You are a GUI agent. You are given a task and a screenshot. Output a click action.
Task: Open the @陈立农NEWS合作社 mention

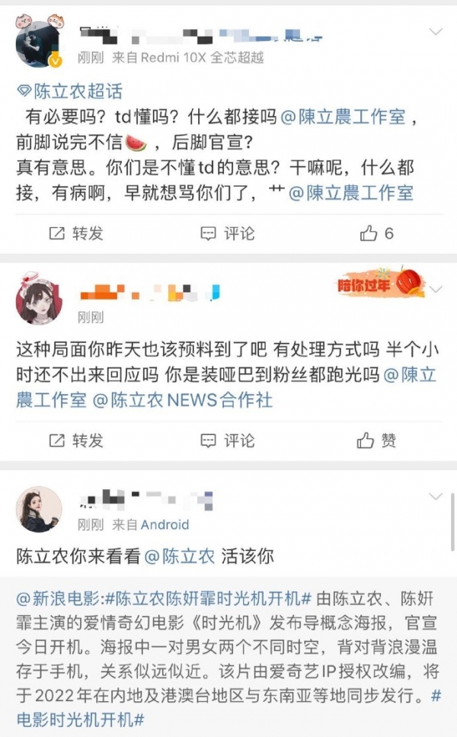(x=182, y=400)
